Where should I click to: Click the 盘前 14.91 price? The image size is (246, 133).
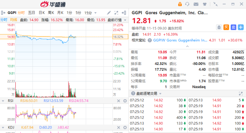coord(147,34)
